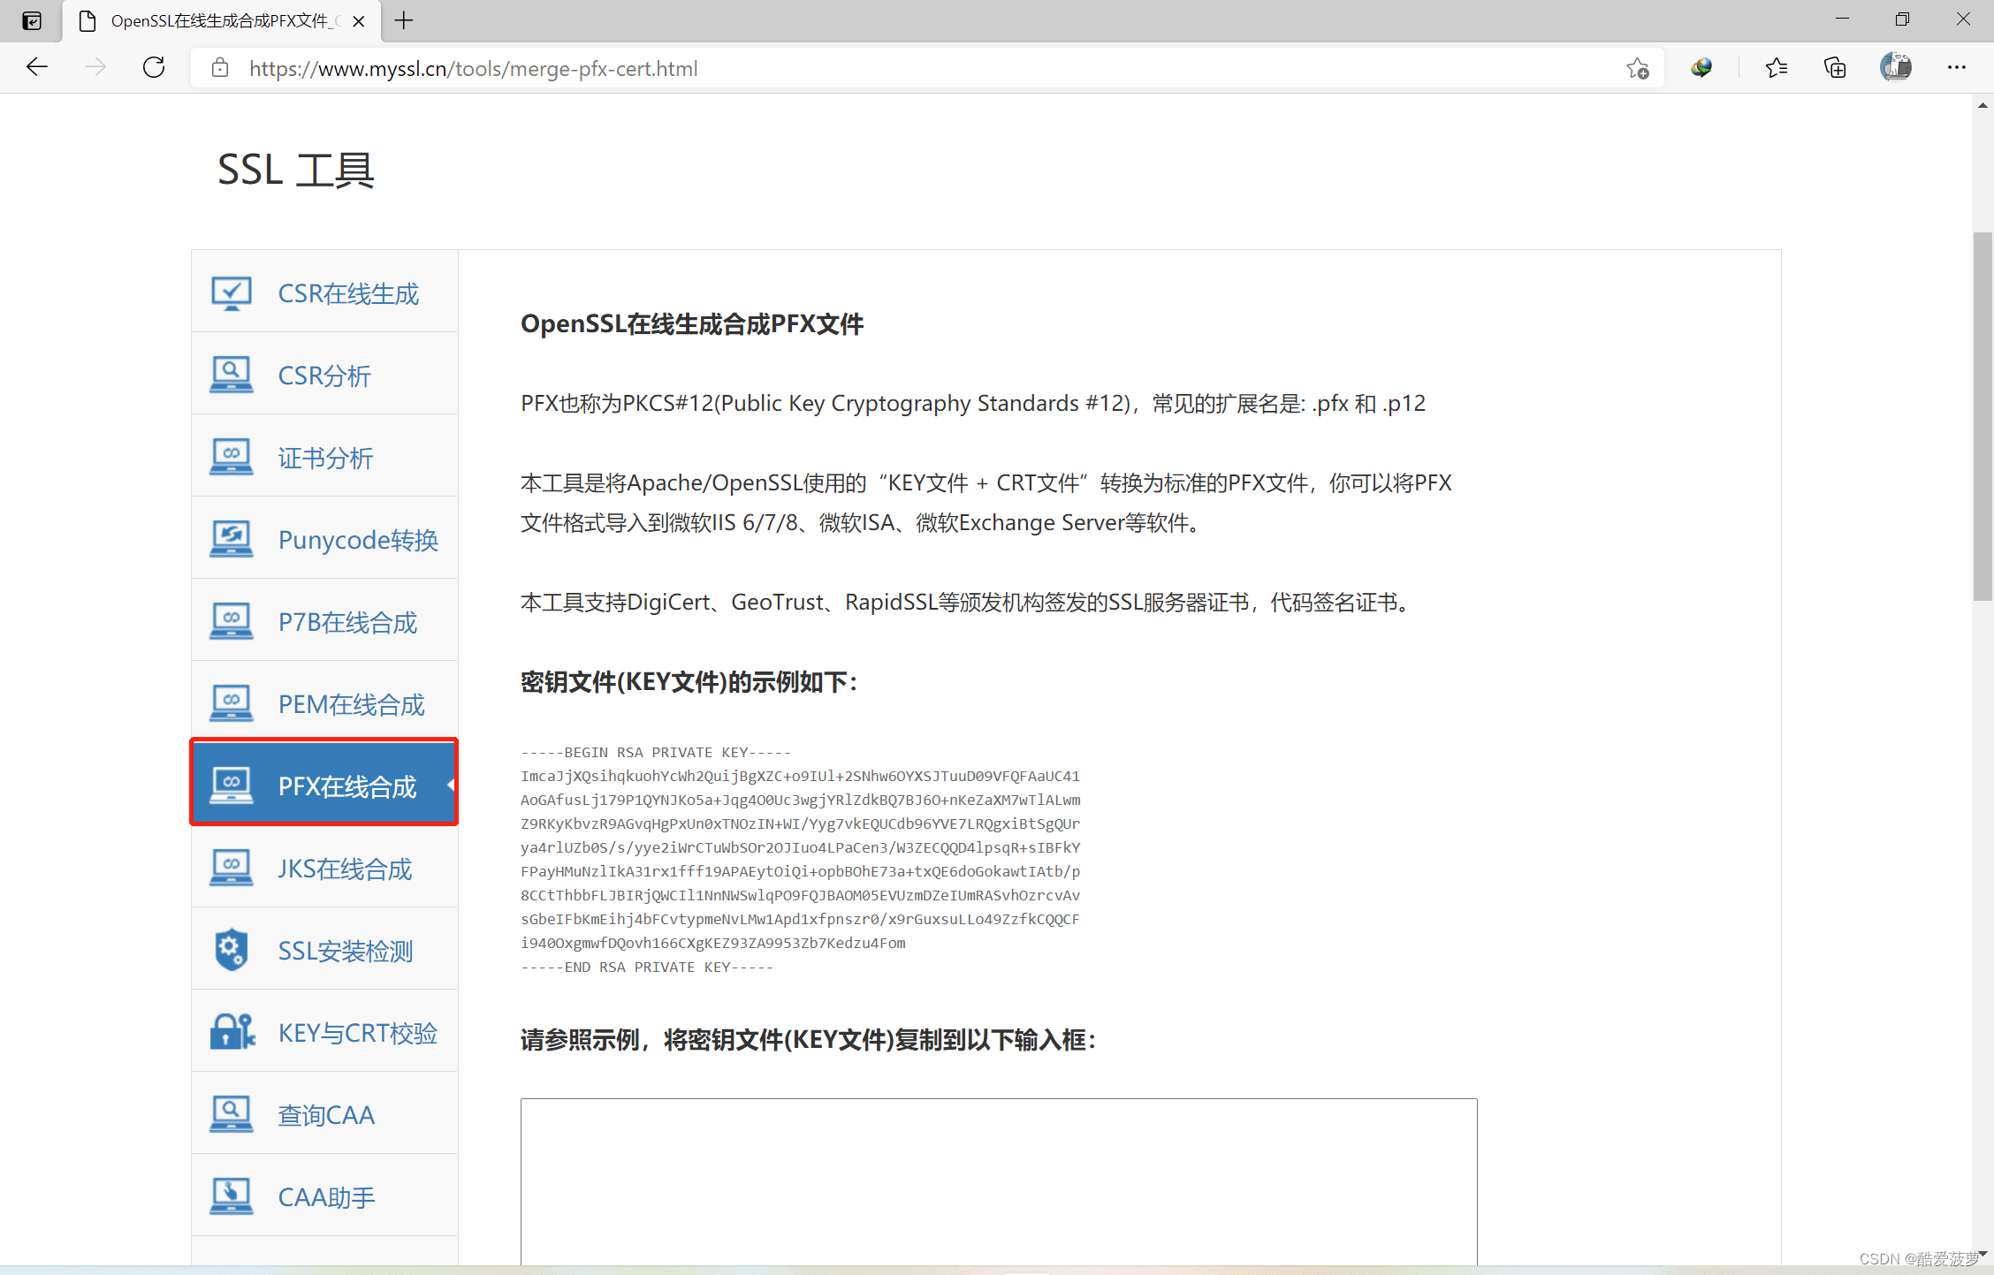Screen dimensions: 1994x1275
Task: Open a new browser tab
Action: 404,20
